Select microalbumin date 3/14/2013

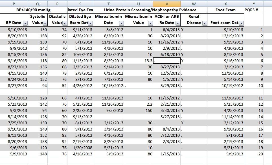(x=109, y=129)
